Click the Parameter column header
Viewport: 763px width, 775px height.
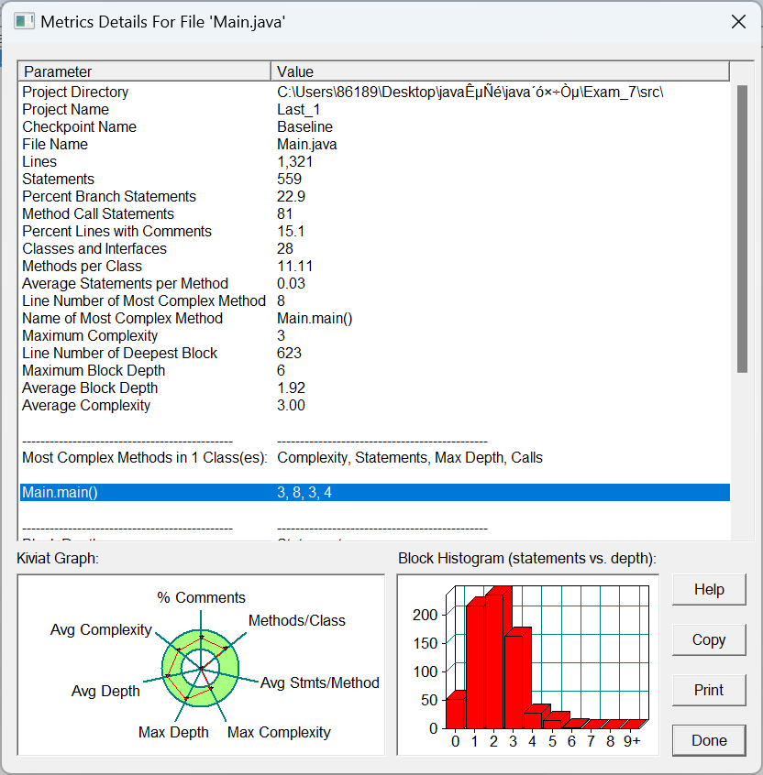pos(145,71)
